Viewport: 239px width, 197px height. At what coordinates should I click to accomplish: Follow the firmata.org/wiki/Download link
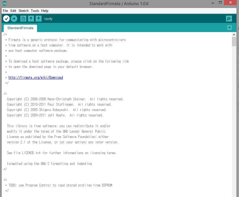[x=36, y=78]
